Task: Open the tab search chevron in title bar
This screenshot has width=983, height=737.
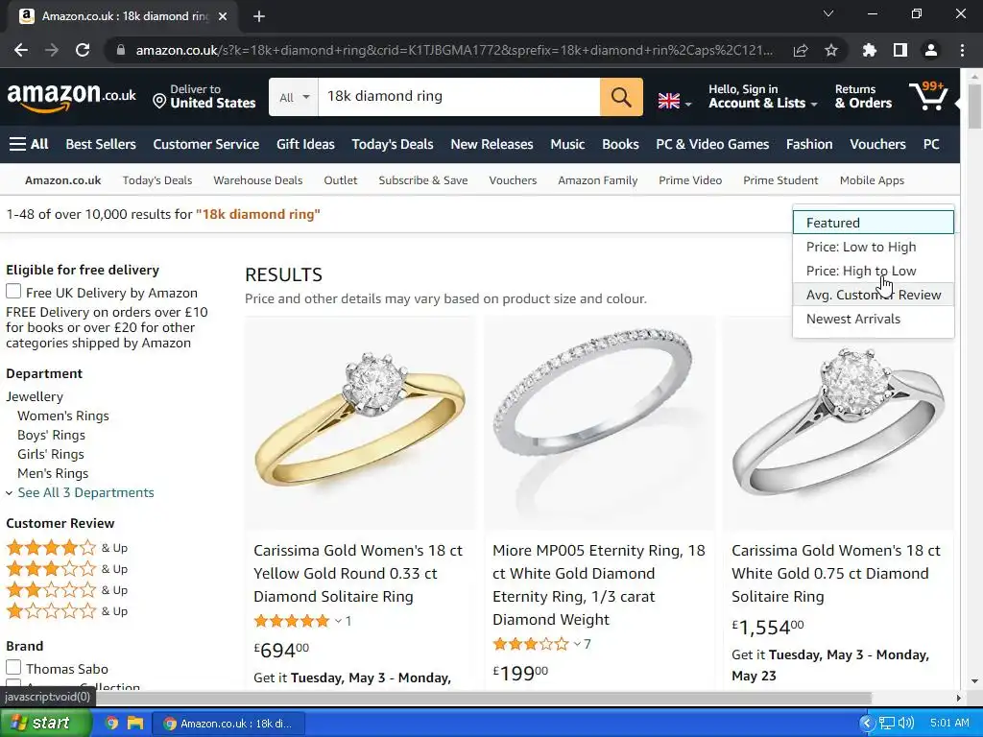Action: pos(828,13)
